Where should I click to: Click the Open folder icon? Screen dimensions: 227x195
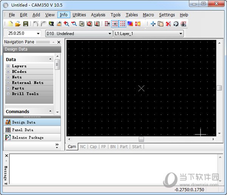(x=18, y=24)
